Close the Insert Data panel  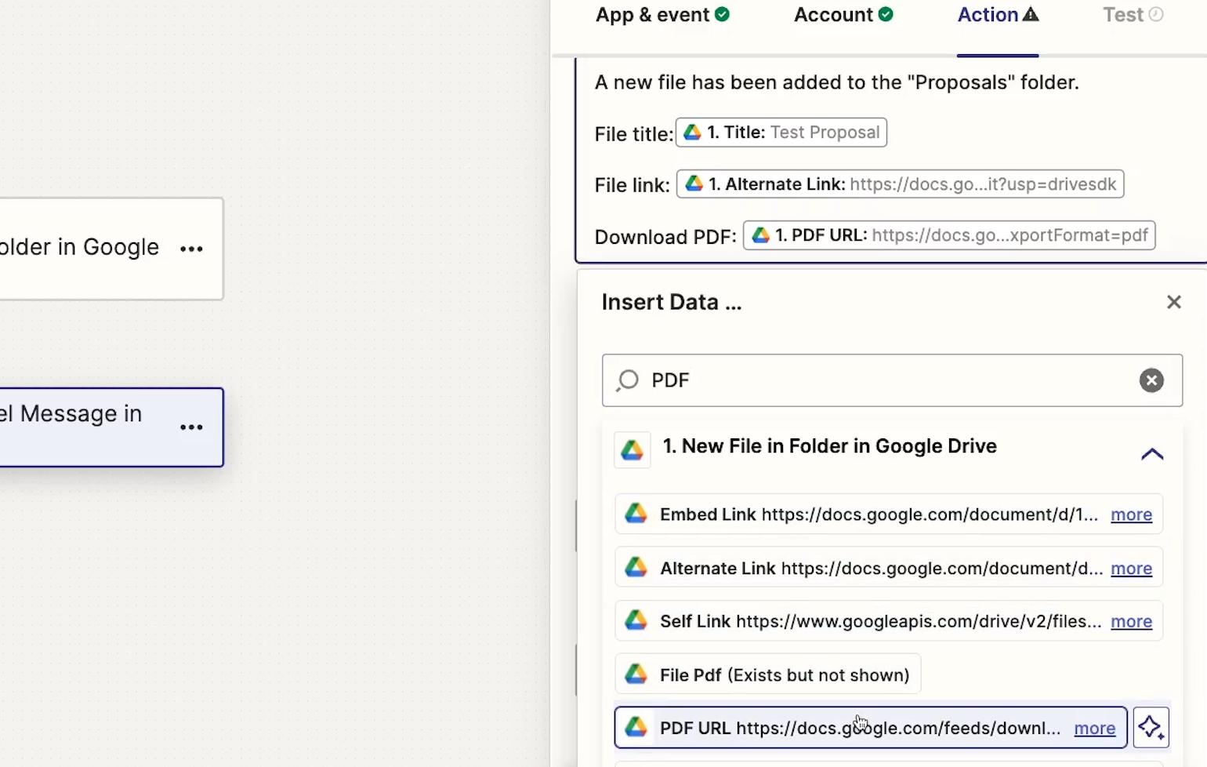(1173, 302)
